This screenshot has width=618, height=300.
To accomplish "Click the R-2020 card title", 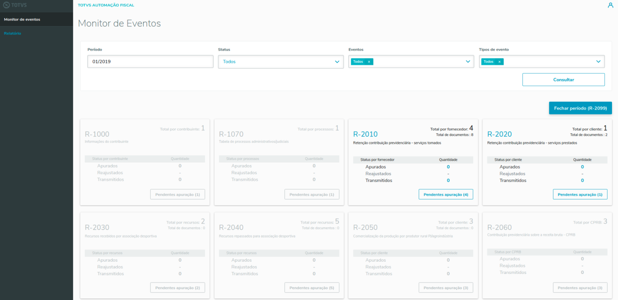I will click(x=499, y=134).
